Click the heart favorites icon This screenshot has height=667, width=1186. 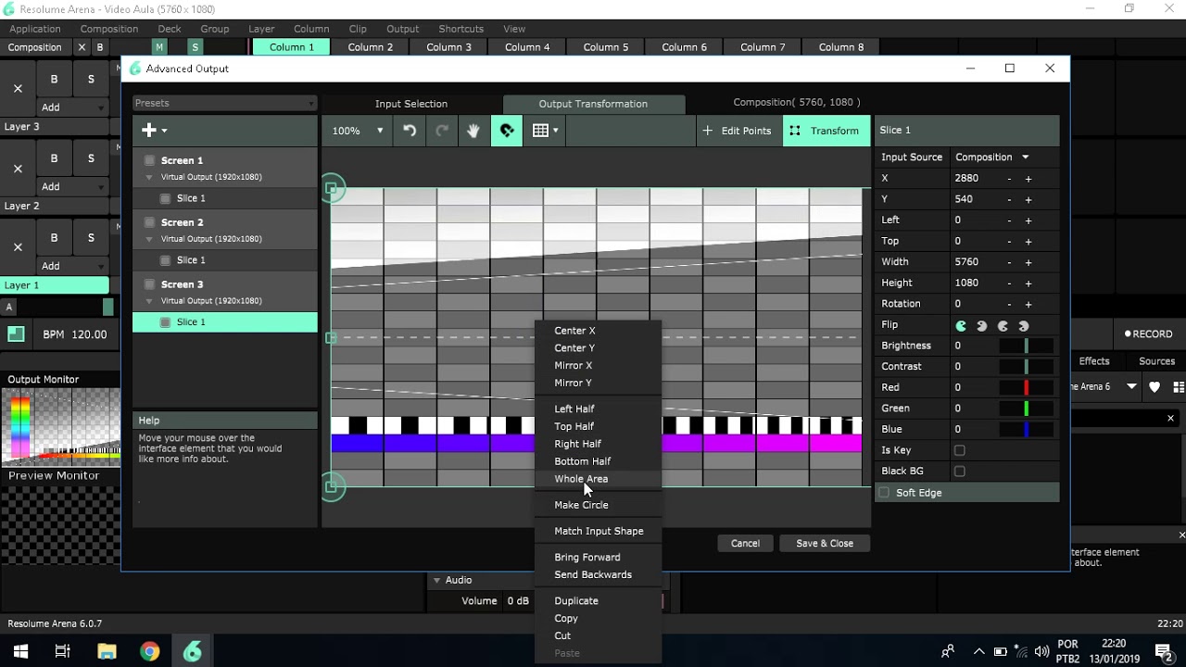click(x=1154, y=387)
